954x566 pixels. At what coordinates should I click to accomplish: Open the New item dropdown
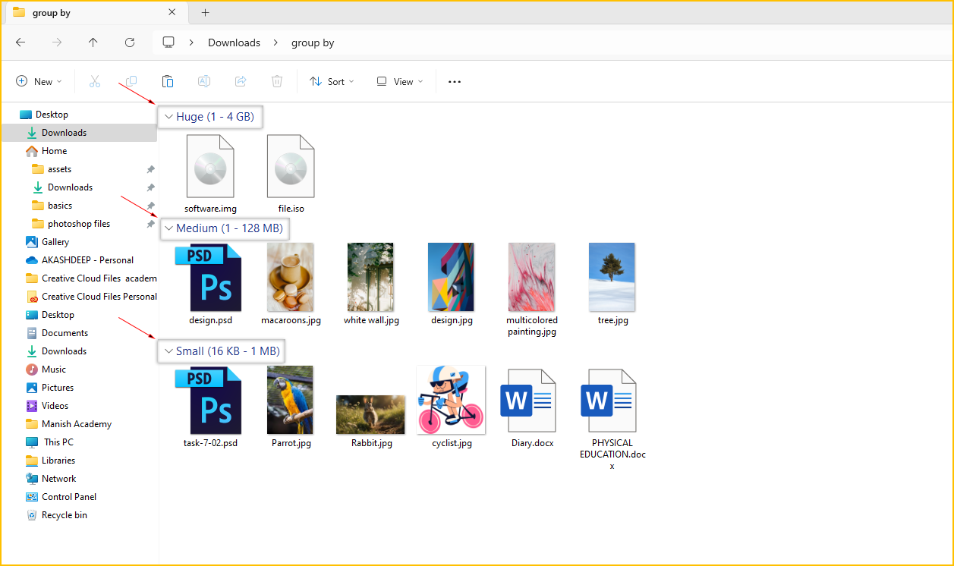(x=39, y=82)
